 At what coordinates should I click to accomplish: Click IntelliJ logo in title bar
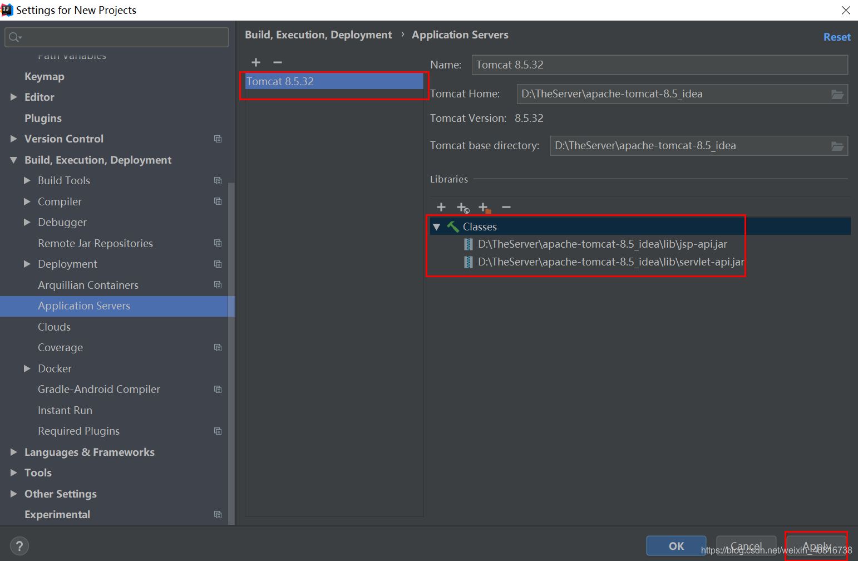[x=7, y=10]
